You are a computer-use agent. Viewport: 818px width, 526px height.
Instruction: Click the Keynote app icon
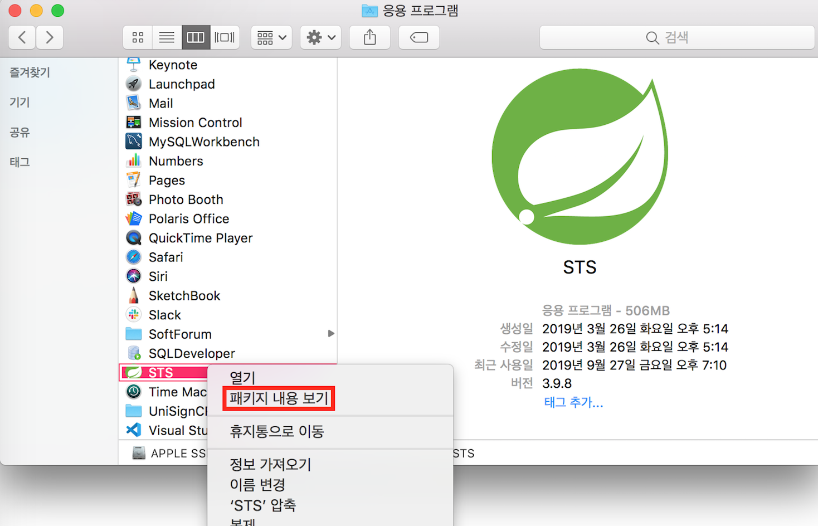[x=134, y=65]
